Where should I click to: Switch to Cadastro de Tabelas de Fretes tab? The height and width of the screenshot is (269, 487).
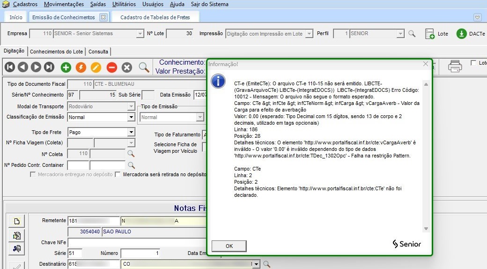(x=155, y=17)
